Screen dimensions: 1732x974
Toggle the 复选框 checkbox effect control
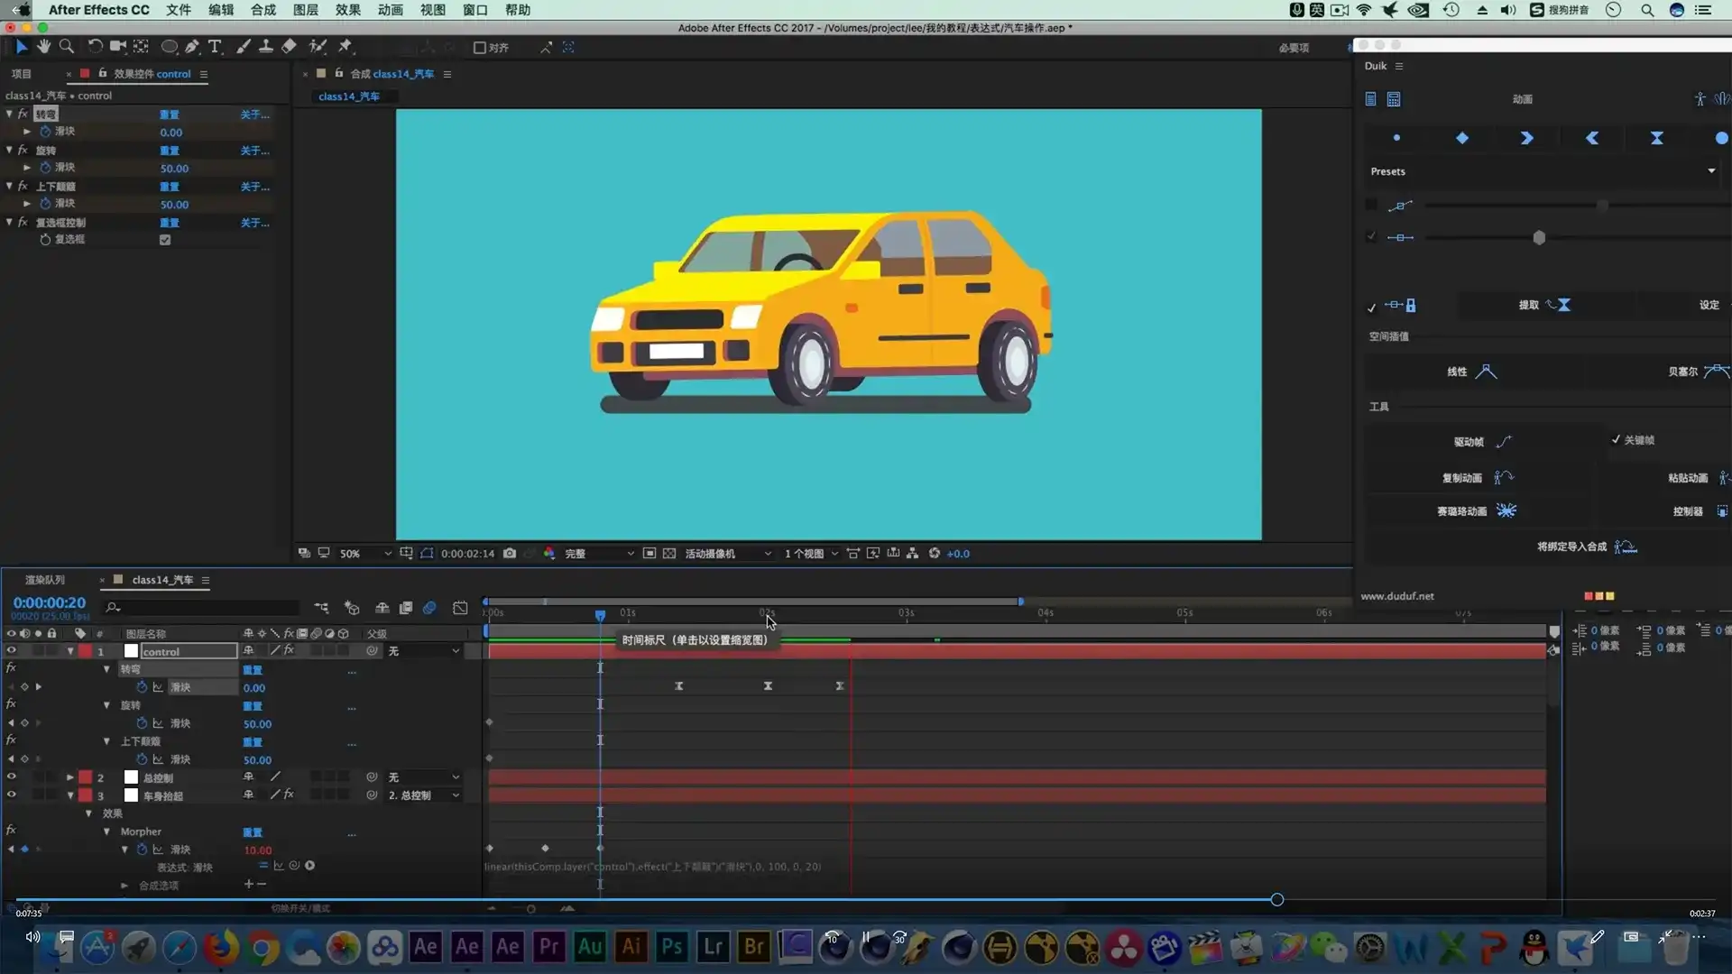point(165,240)
